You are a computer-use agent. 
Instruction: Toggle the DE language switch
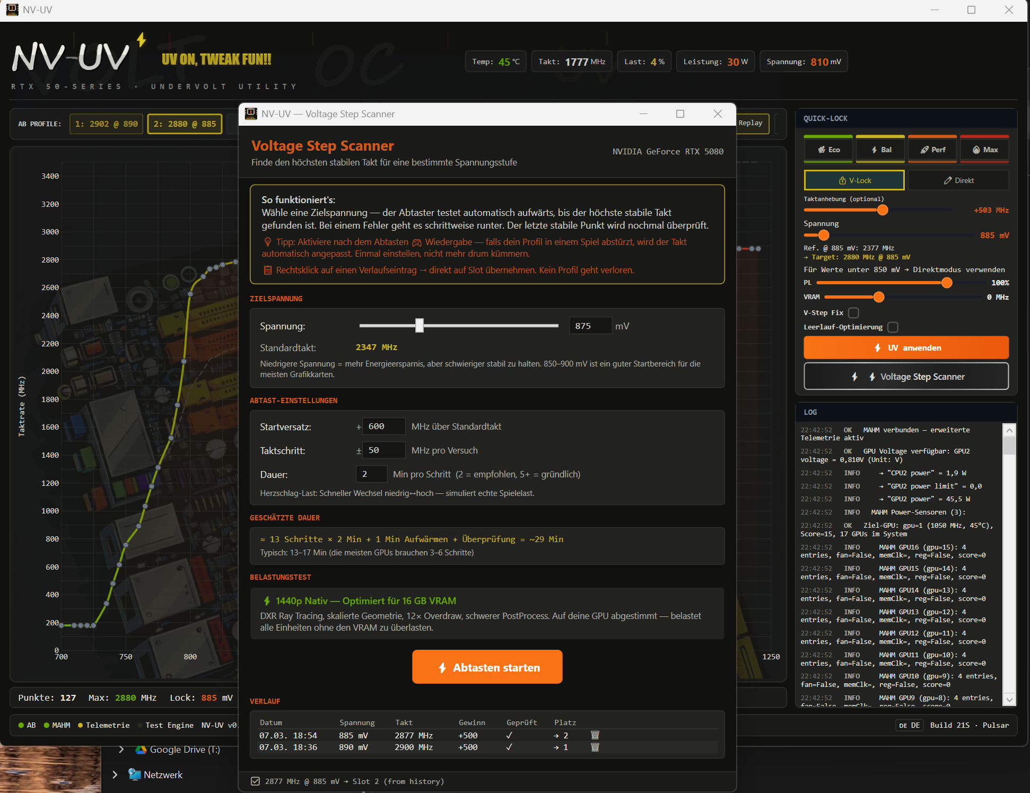coord(910,725)
